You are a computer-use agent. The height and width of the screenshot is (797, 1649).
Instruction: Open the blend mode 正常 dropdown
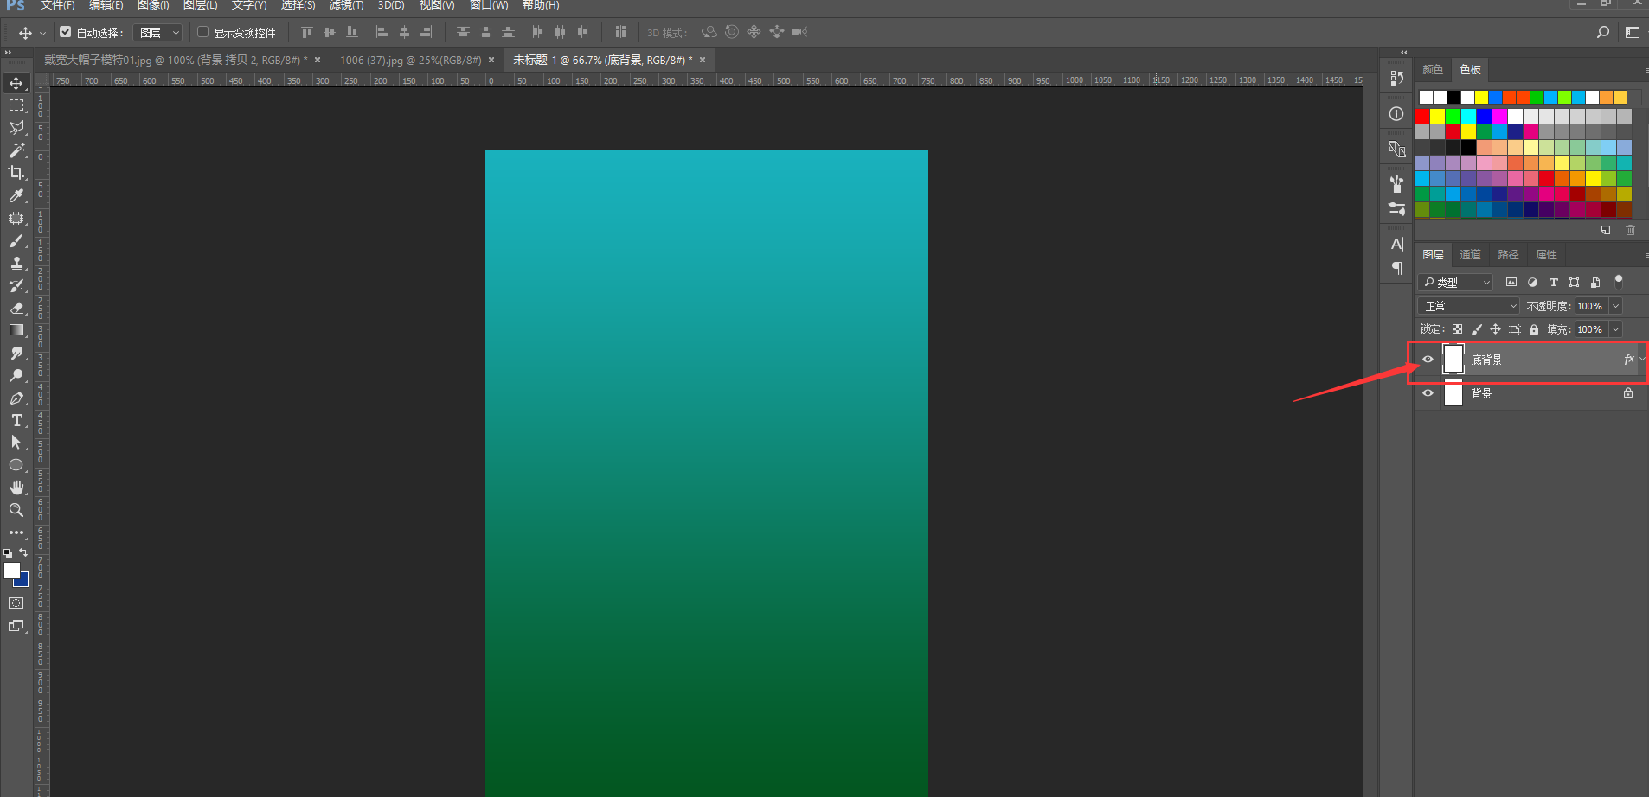1468,306
